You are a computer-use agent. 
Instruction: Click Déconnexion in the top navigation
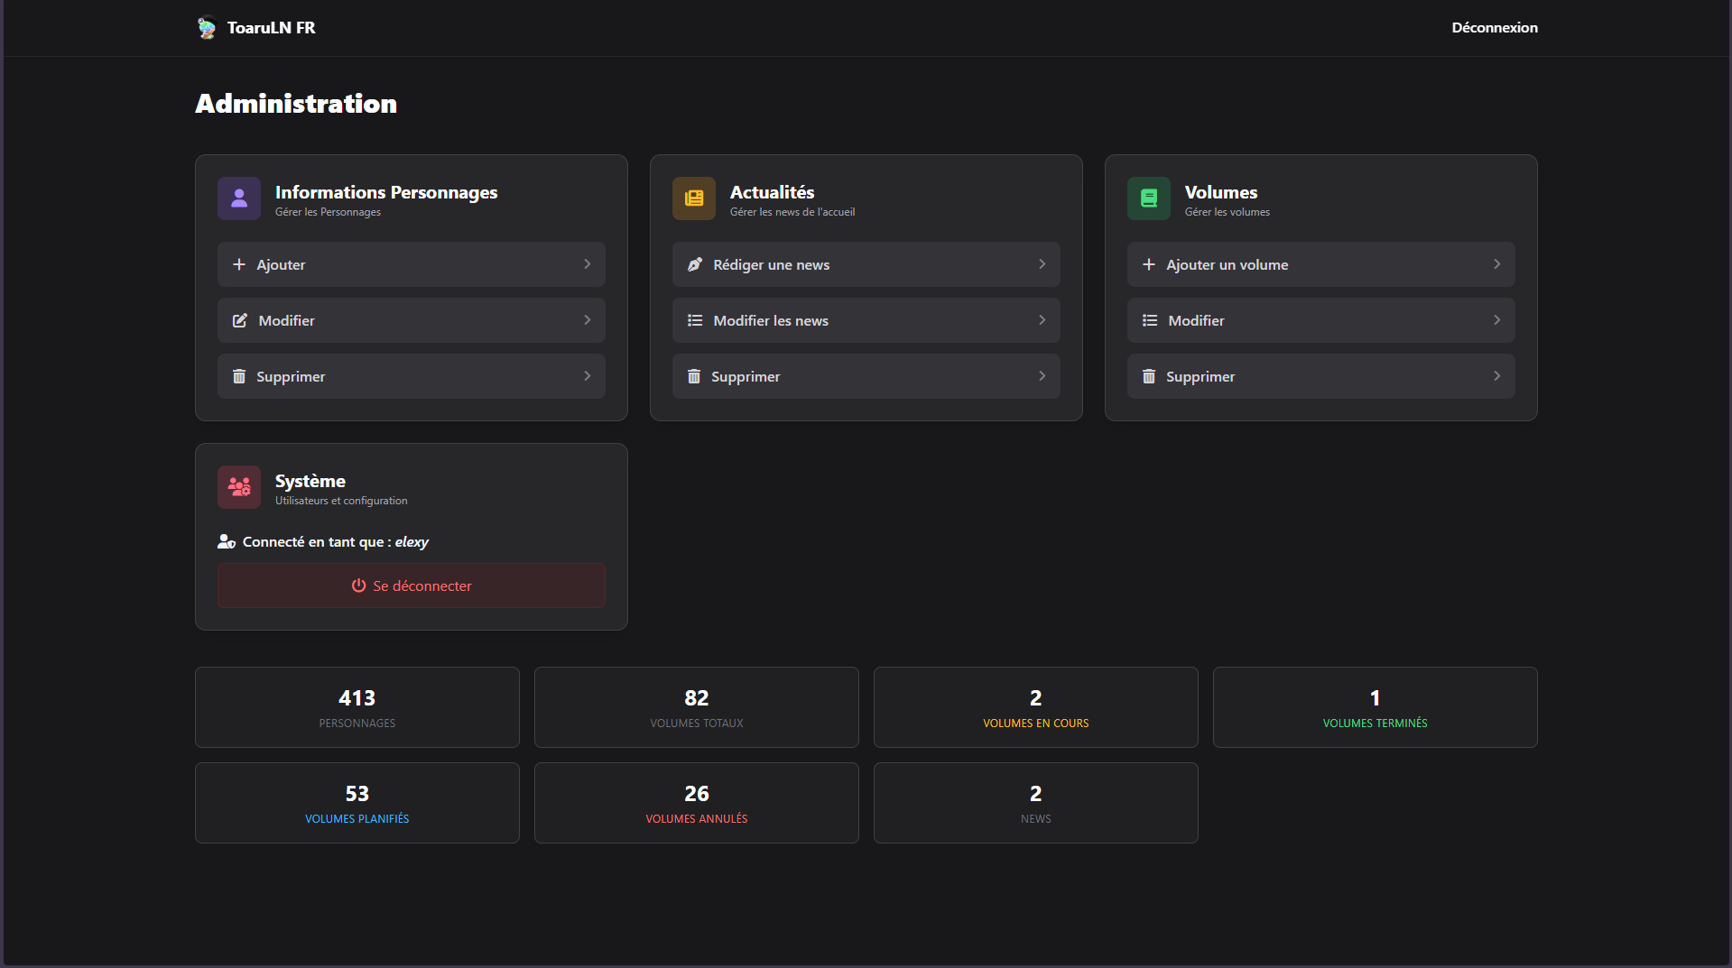pyautogui.click(x=1495, y=28)
